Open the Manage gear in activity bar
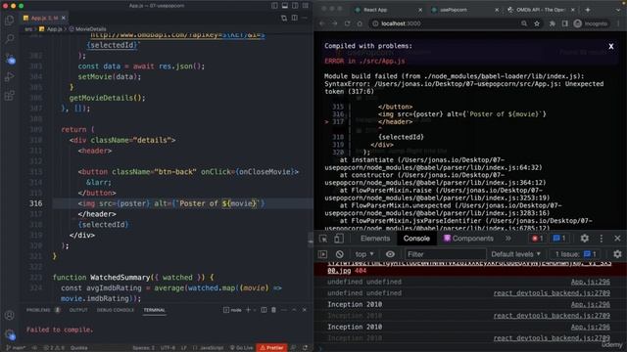Screen dimensions: 627x352 click(x=10, y=334)
